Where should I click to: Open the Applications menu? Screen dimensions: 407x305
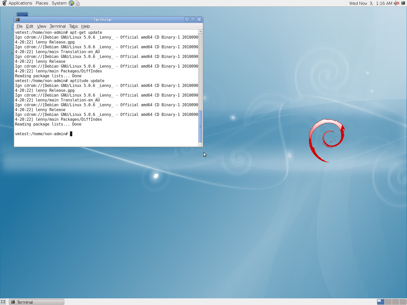[20, 3]
